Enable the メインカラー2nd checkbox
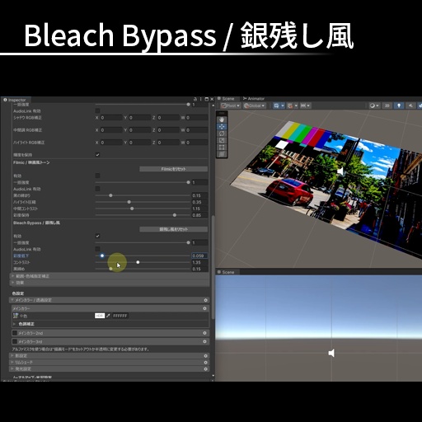This screenshot has width=422, height=422. tap(15, 333)
